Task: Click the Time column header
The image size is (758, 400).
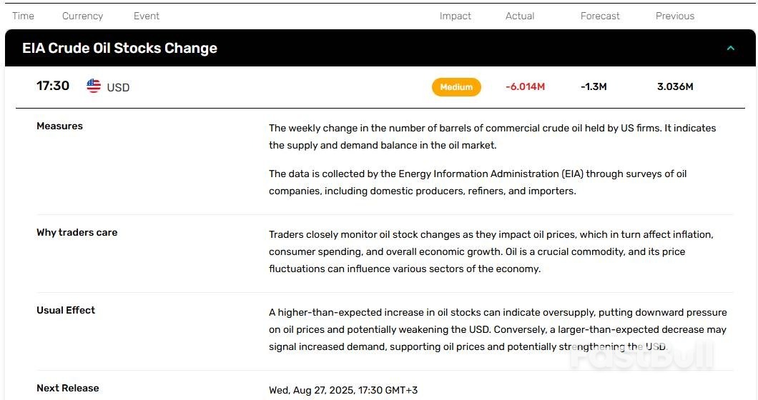Action: tap(23, 16)
